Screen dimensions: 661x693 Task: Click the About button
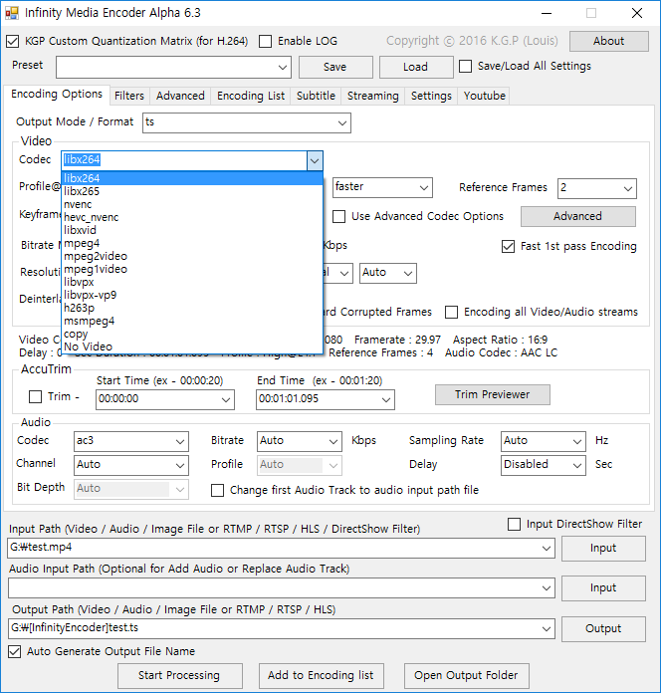608,42
